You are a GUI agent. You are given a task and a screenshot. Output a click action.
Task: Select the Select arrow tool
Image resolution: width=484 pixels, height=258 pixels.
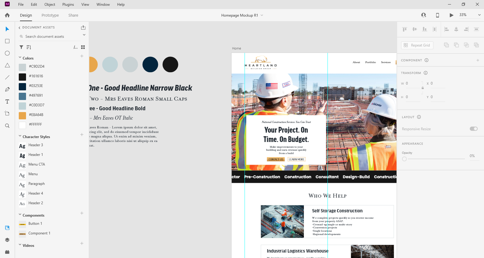(x=7, y=29)
